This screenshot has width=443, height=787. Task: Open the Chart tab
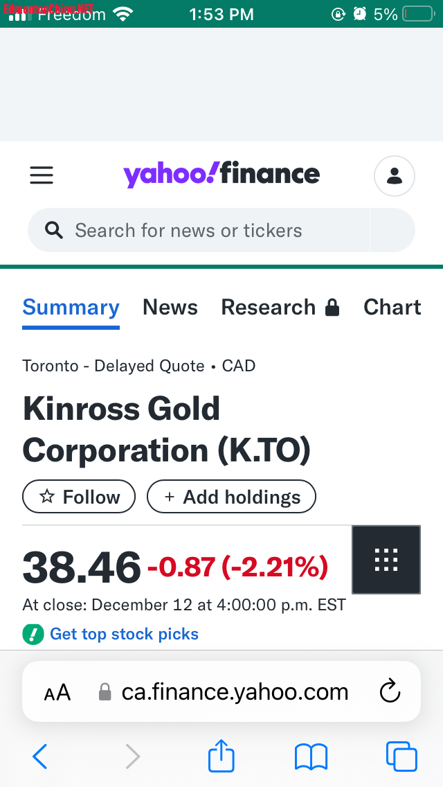[x=392, y=308]
